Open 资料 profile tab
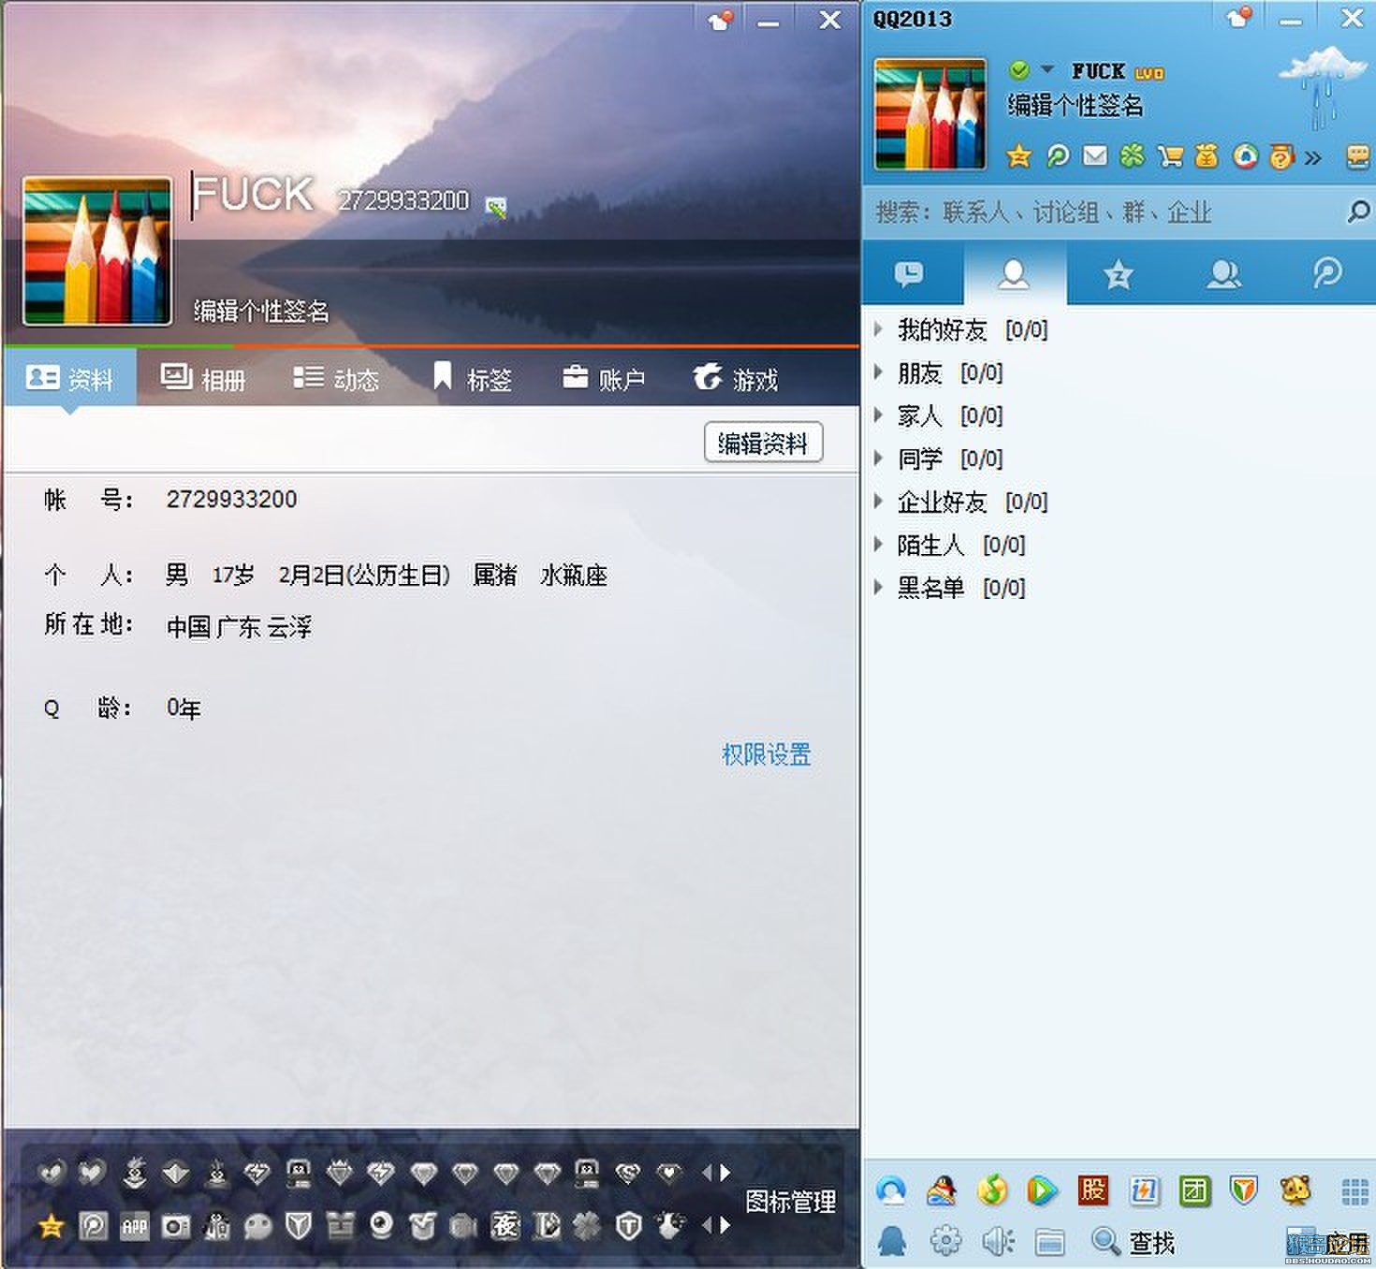Viewport: 1376px width, 1269px height. (70, 379)
